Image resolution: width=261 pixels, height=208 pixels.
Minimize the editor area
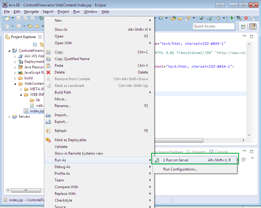[x=244, y=36]
